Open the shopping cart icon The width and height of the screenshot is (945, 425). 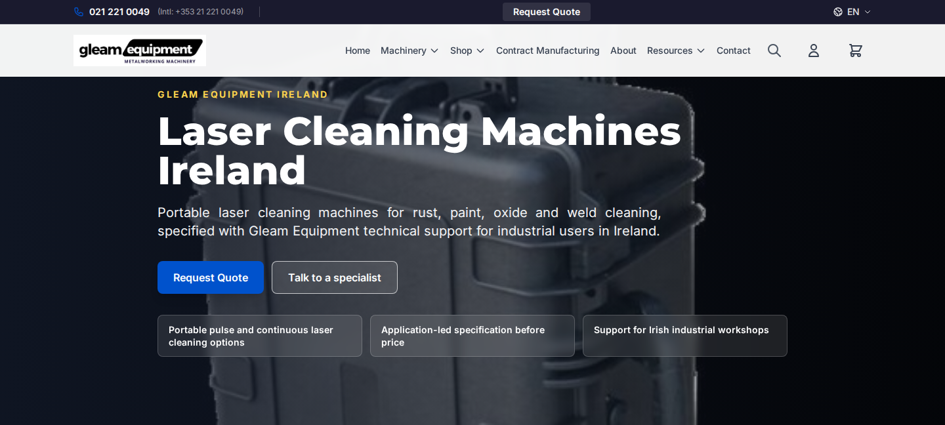click(855, 51)
